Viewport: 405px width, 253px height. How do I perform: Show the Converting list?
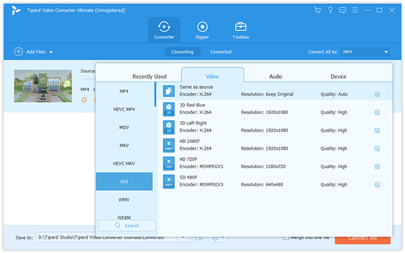pos(182,52)
